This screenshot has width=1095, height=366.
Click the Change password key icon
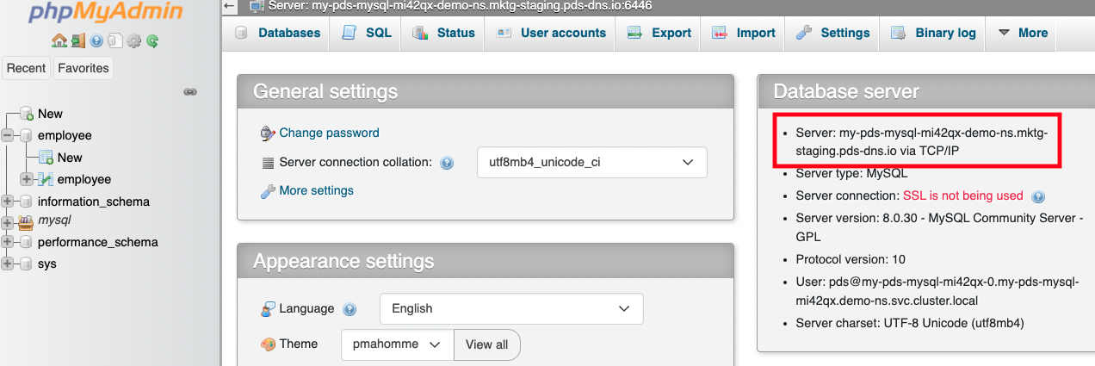pyautogui.click(x=268, y=133)
